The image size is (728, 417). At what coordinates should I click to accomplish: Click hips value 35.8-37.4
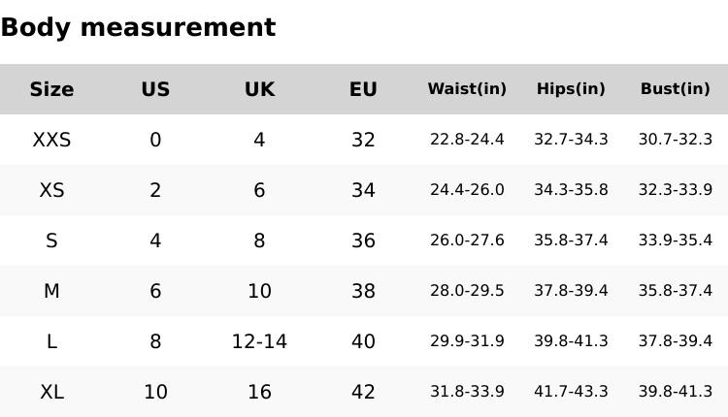pyautogui.click(x=571, y=241)
